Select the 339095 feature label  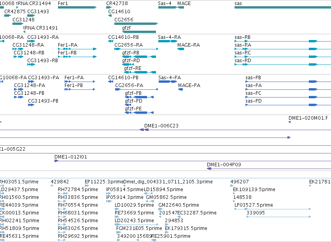(256, 213)
